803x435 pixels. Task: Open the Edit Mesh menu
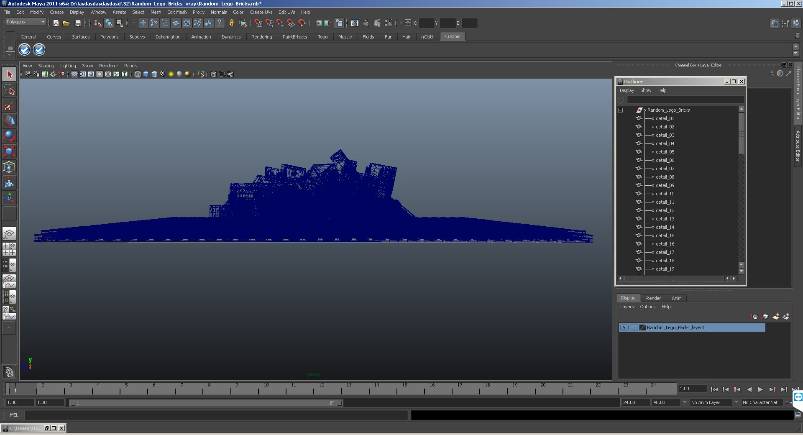point(177,12)
